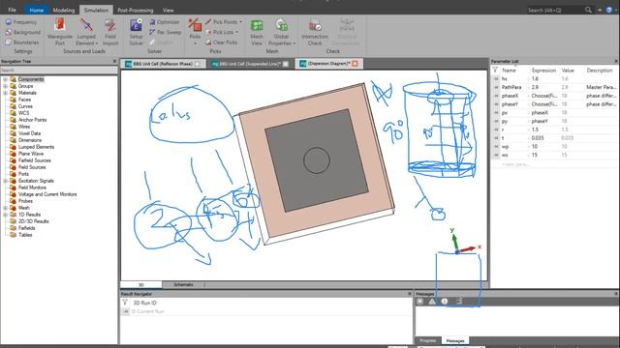Expand the Mesh tree node
Viewport: 620px width, 348px height.
pos(6,208)
